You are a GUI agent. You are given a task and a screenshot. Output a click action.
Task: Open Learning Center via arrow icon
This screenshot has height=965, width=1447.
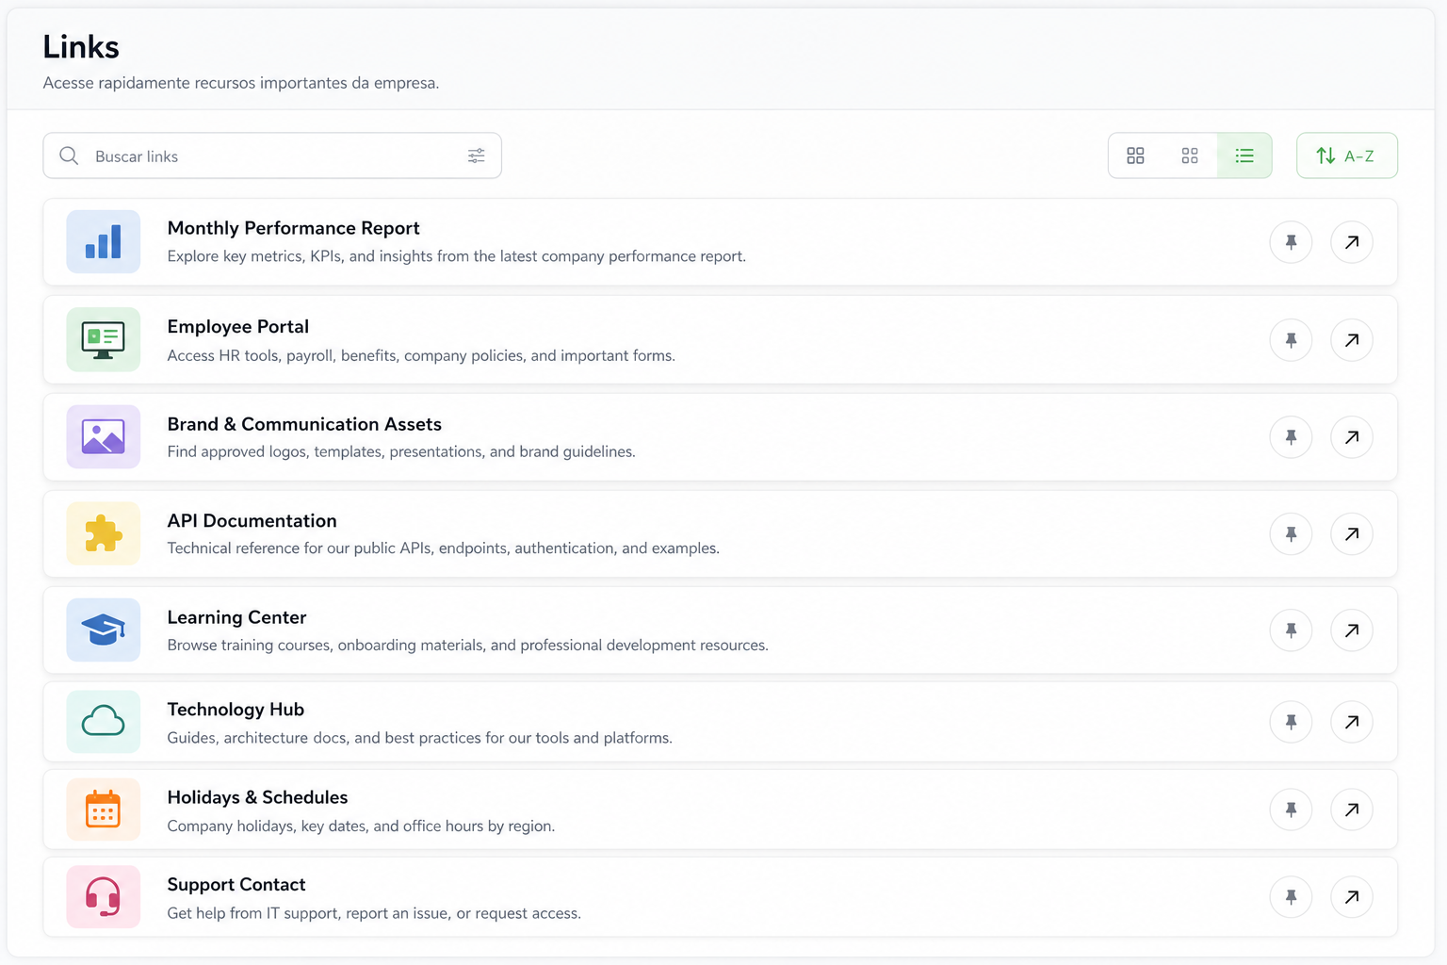tap(1352, 630)
